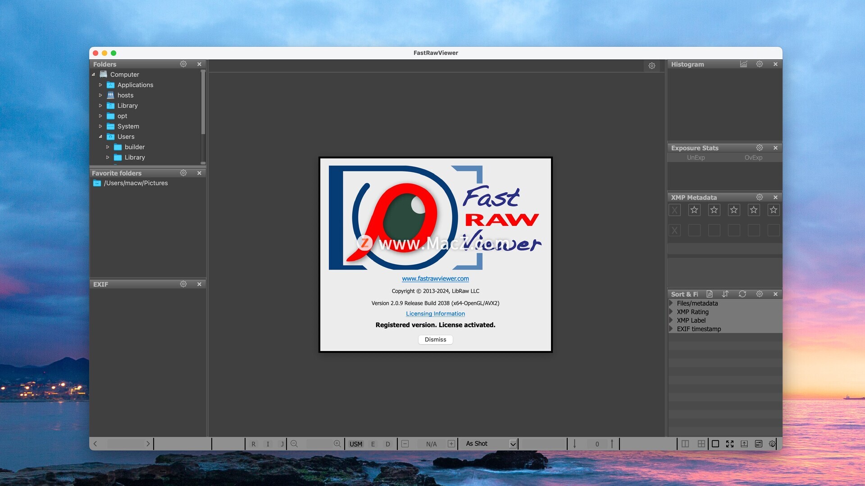Click down arrow left of value 0
Screen dimensions: 865x486
(x=574, y=444)
